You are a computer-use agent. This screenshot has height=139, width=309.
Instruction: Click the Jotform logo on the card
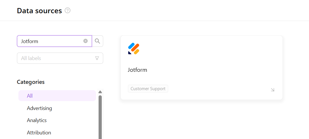134,49
